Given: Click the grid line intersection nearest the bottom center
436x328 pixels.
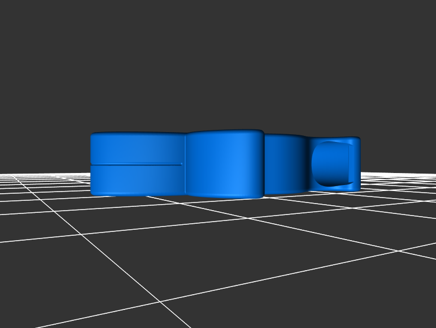Looking at the screenshot, I should point(160,301).
